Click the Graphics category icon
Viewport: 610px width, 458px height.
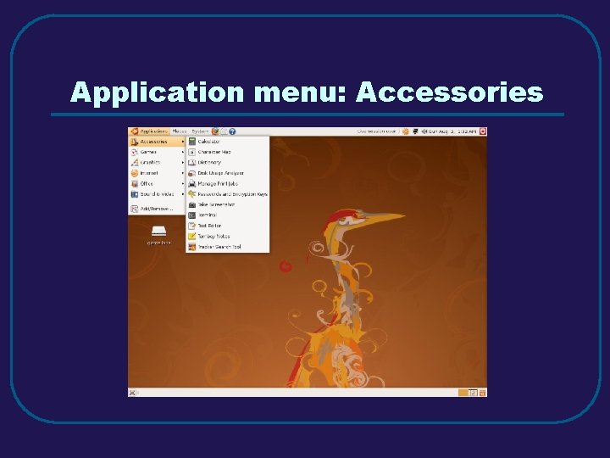135,162
